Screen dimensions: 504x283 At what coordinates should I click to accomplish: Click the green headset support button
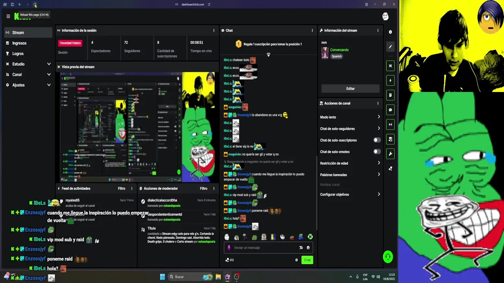point(388,257)
